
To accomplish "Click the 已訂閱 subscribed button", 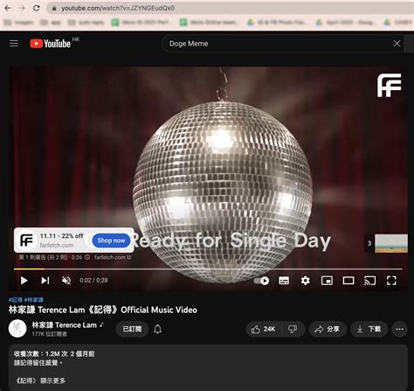I will click(x=132, y=329).
